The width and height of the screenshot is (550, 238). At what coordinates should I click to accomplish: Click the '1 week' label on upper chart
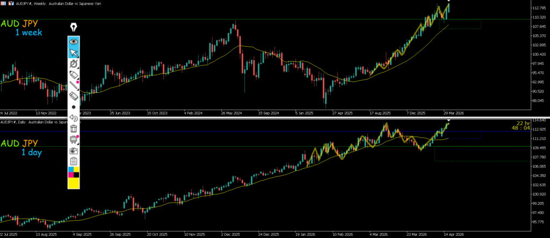[28, 33]
